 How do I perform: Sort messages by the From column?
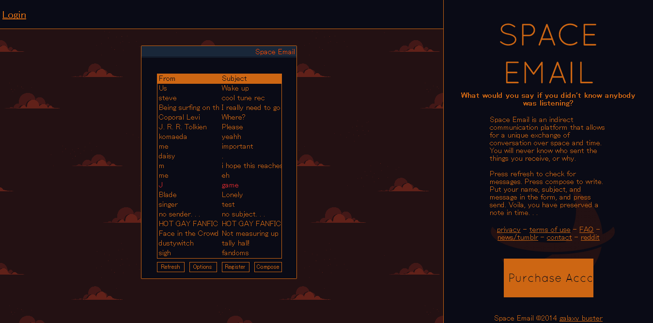[x=167, y=78]
